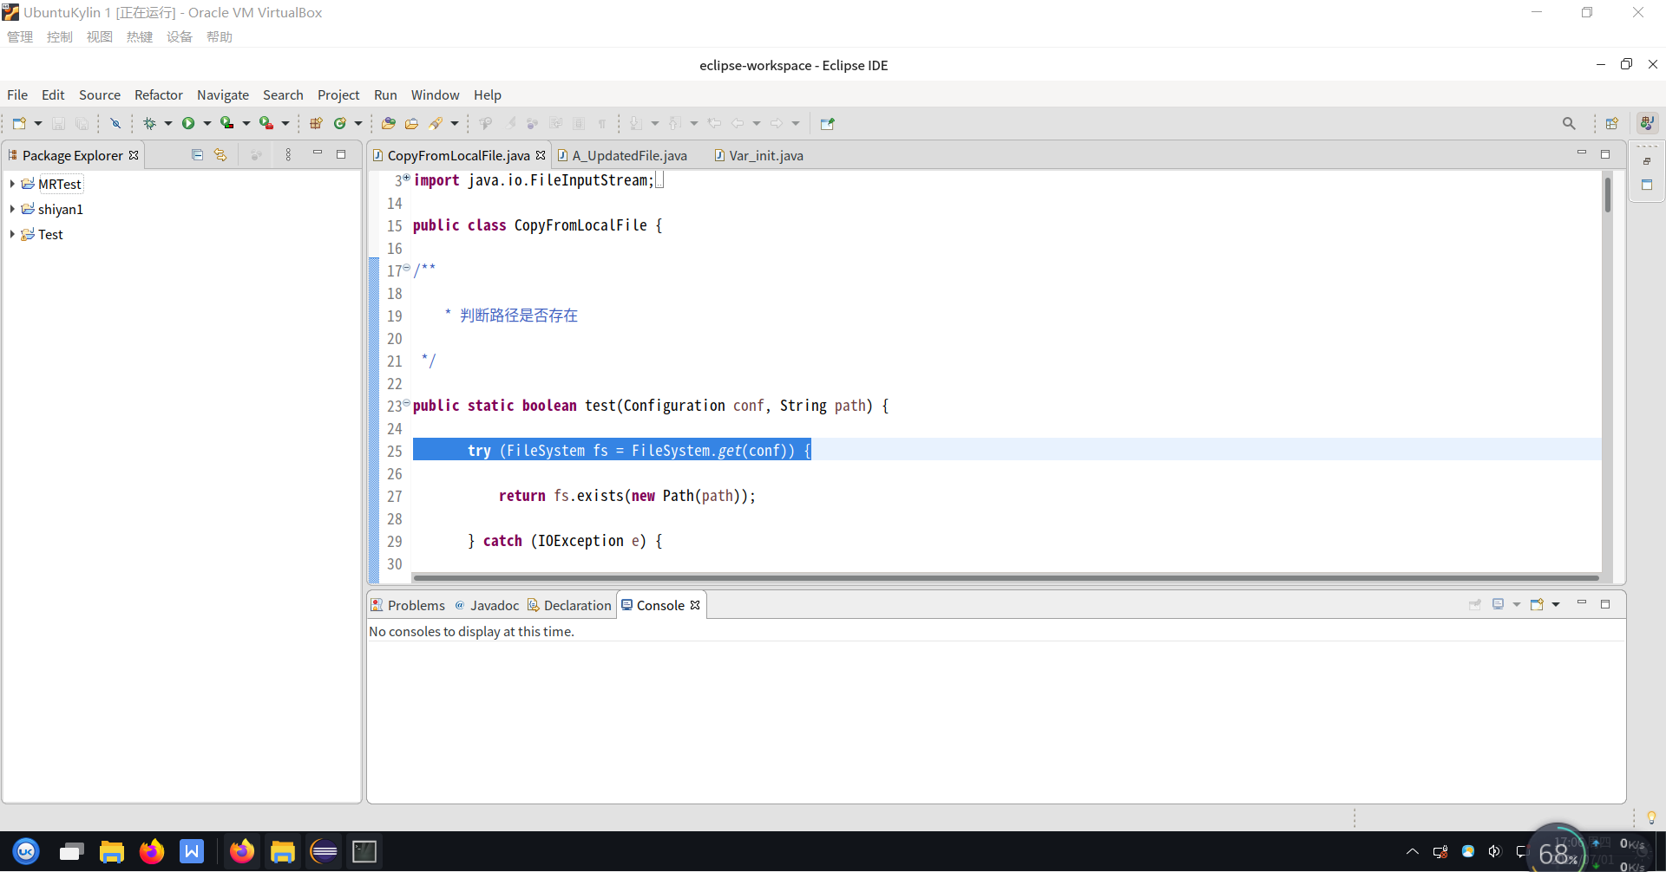Collapse the comment block at line 17
This screenshot has width=1666, height=872.
click(x=406, y=268)
